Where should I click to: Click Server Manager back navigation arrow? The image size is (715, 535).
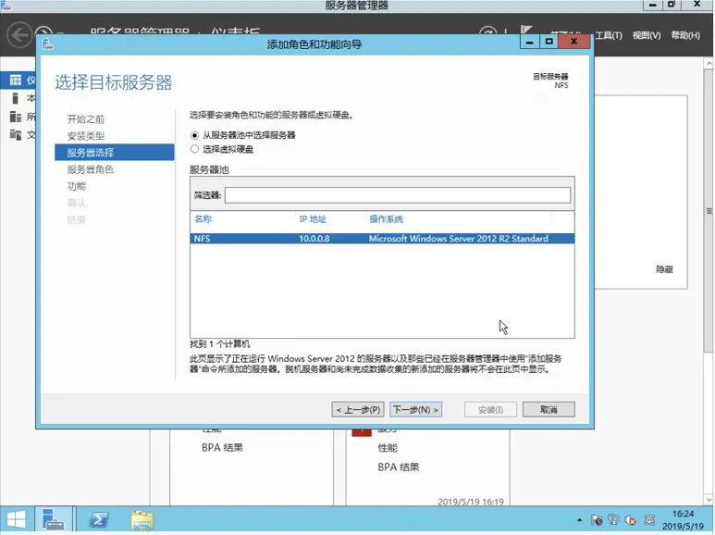coord(19,34)
